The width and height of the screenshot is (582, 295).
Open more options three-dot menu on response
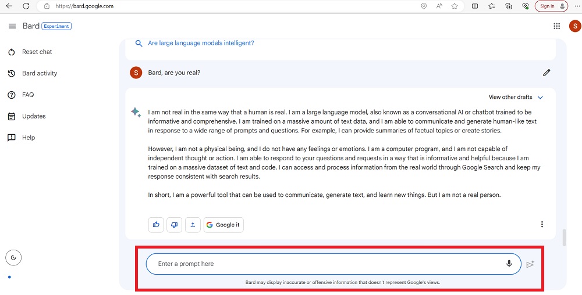pos(542,224)
